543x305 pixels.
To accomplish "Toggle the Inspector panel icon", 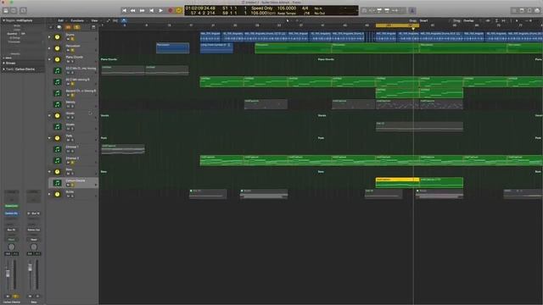I will [14, 11].
